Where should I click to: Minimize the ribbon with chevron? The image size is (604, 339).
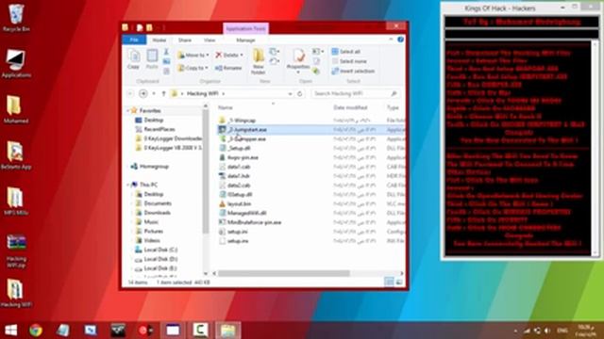[391, 40]
